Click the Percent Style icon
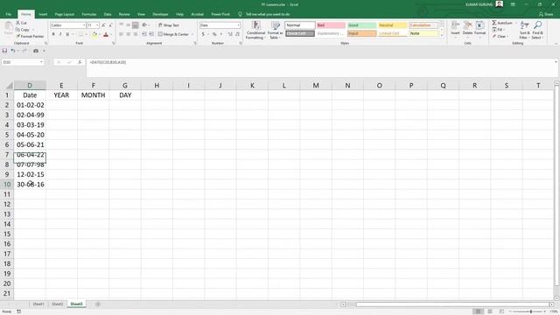Viewport: 560px width, 315px height. pyautogui.click(x=214, y=34)
